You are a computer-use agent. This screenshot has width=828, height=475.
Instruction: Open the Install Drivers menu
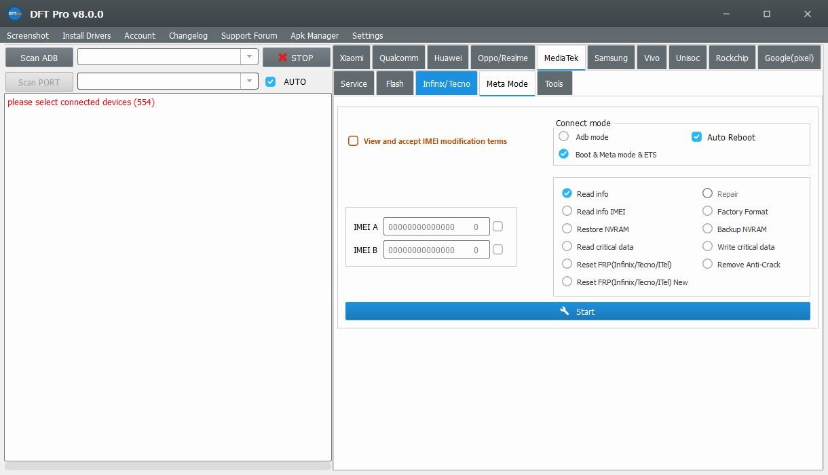[x=86, y=35]
